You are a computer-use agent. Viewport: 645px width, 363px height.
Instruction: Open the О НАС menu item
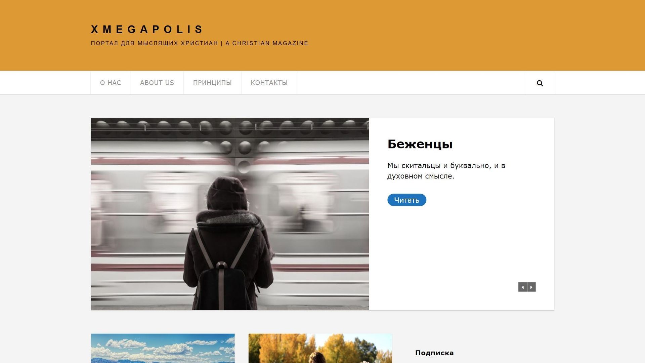[x=111, y=83]
